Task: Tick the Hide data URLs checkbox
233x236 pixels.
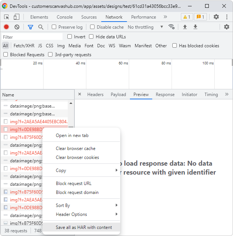Action: point(91,36)
